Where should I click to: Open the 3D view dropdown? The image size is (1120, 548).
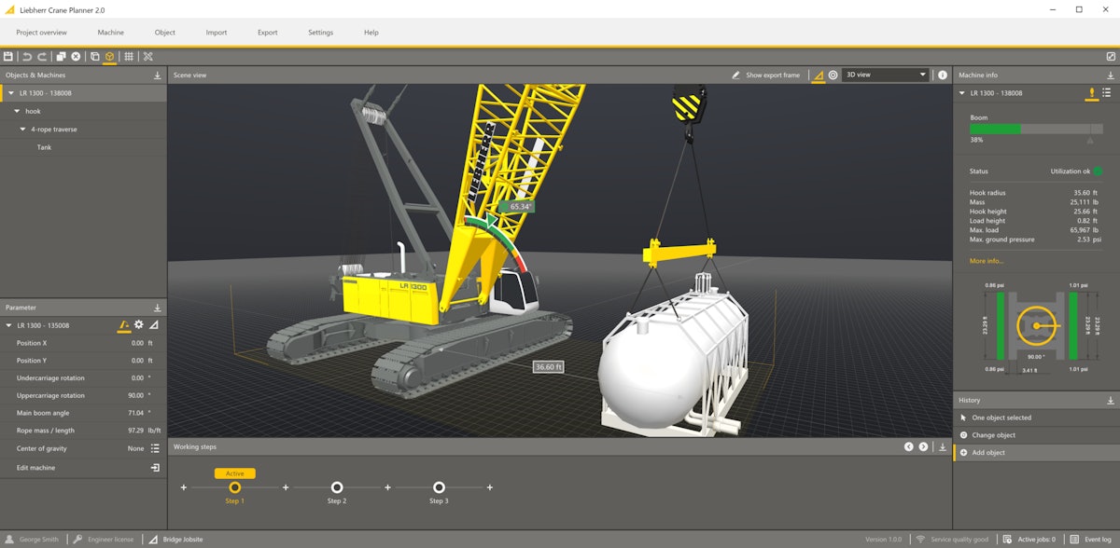tap(885, 75)
